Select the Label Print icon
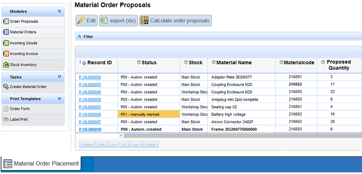The width and height of the screenshot is (362, 174). click(6, 120)
